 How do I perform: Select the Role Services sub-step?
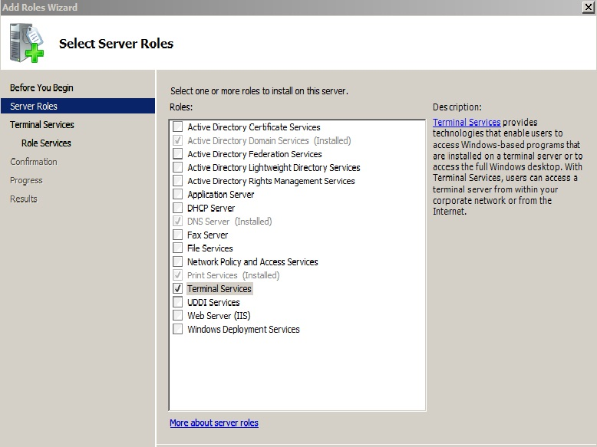coord(46,143)
